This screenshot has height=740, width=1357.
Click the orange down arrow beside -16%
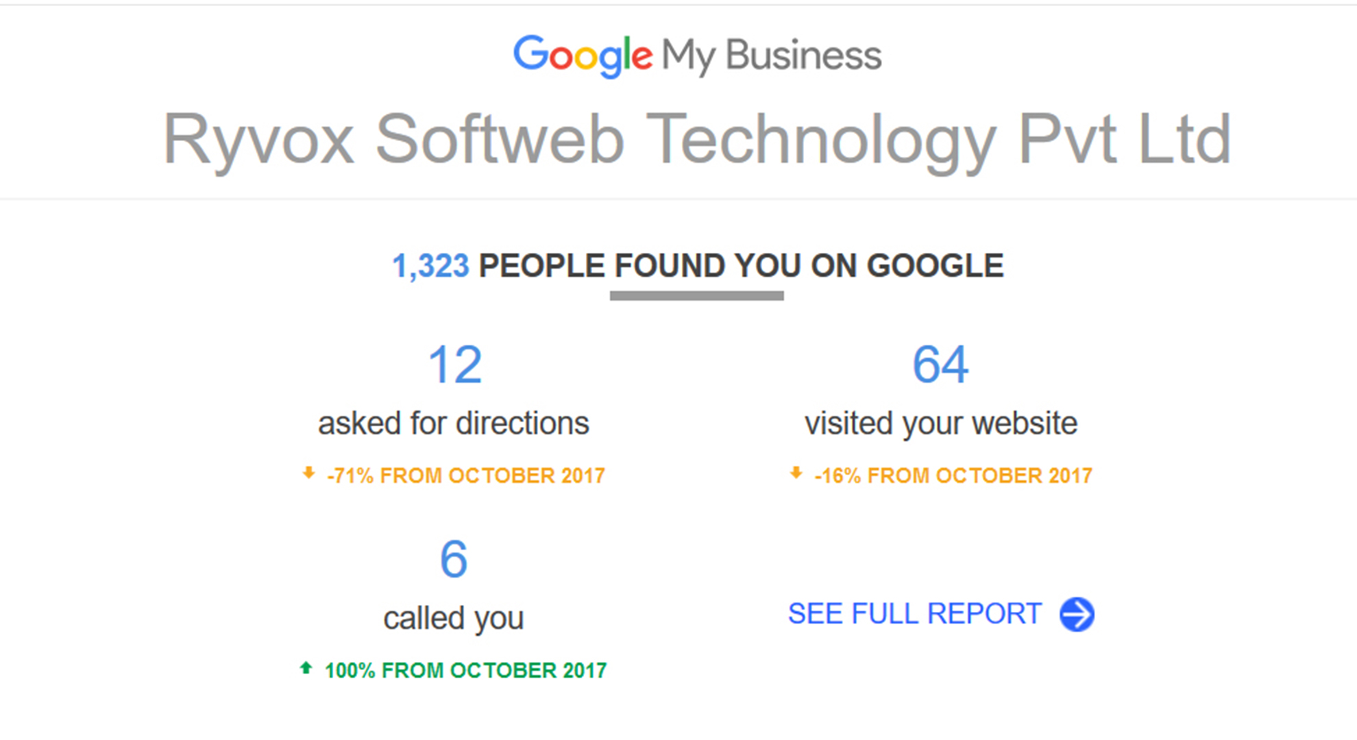tap(796, 473)
